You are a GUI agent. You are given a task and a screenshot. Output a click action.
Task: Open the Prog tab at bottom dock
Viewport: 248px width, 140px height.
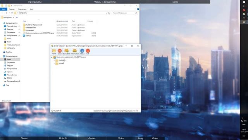point(140,138)
